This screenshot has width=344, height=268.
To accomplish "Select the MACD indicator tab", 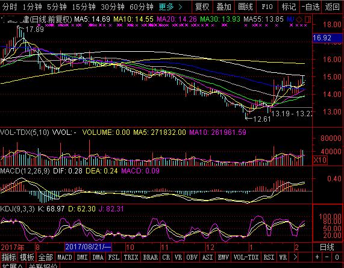I will pos(64,257).
